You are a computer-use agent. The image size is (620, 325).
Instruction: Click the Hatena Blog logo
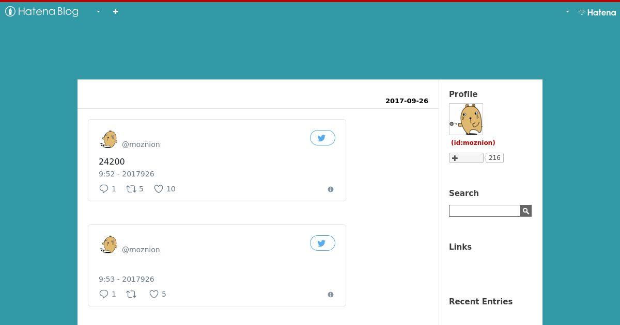[x=42, y=11]
